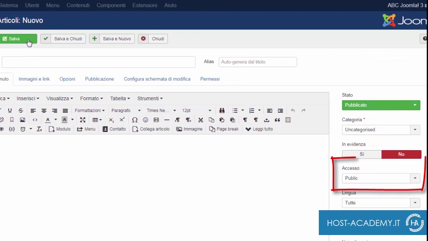Open the Componenti menu
This screenshot has height=241, width=428.
click(111, 5)
